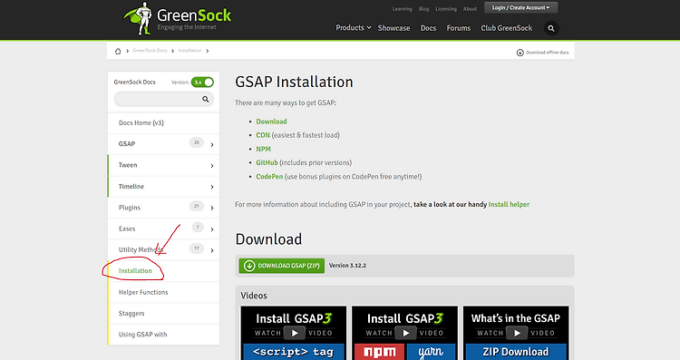Viewport: 680px width, 360px height.
Task: Open Showcase in top navigation
Action: pyautogui.click(x=393, y=28)
